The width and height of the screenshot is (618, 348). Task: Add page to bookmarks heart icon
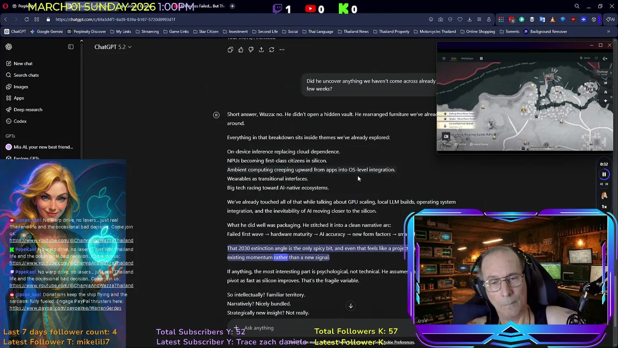tap(460, 19)
